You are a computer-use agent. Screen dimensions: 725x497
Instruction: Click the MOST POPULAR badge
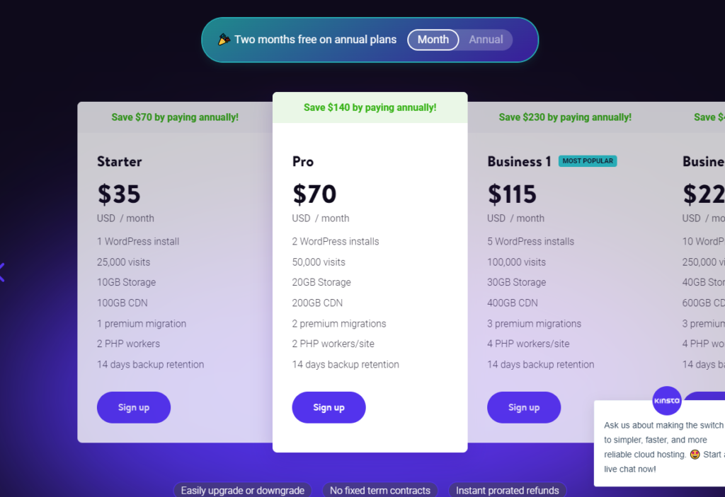coord(588,160)
